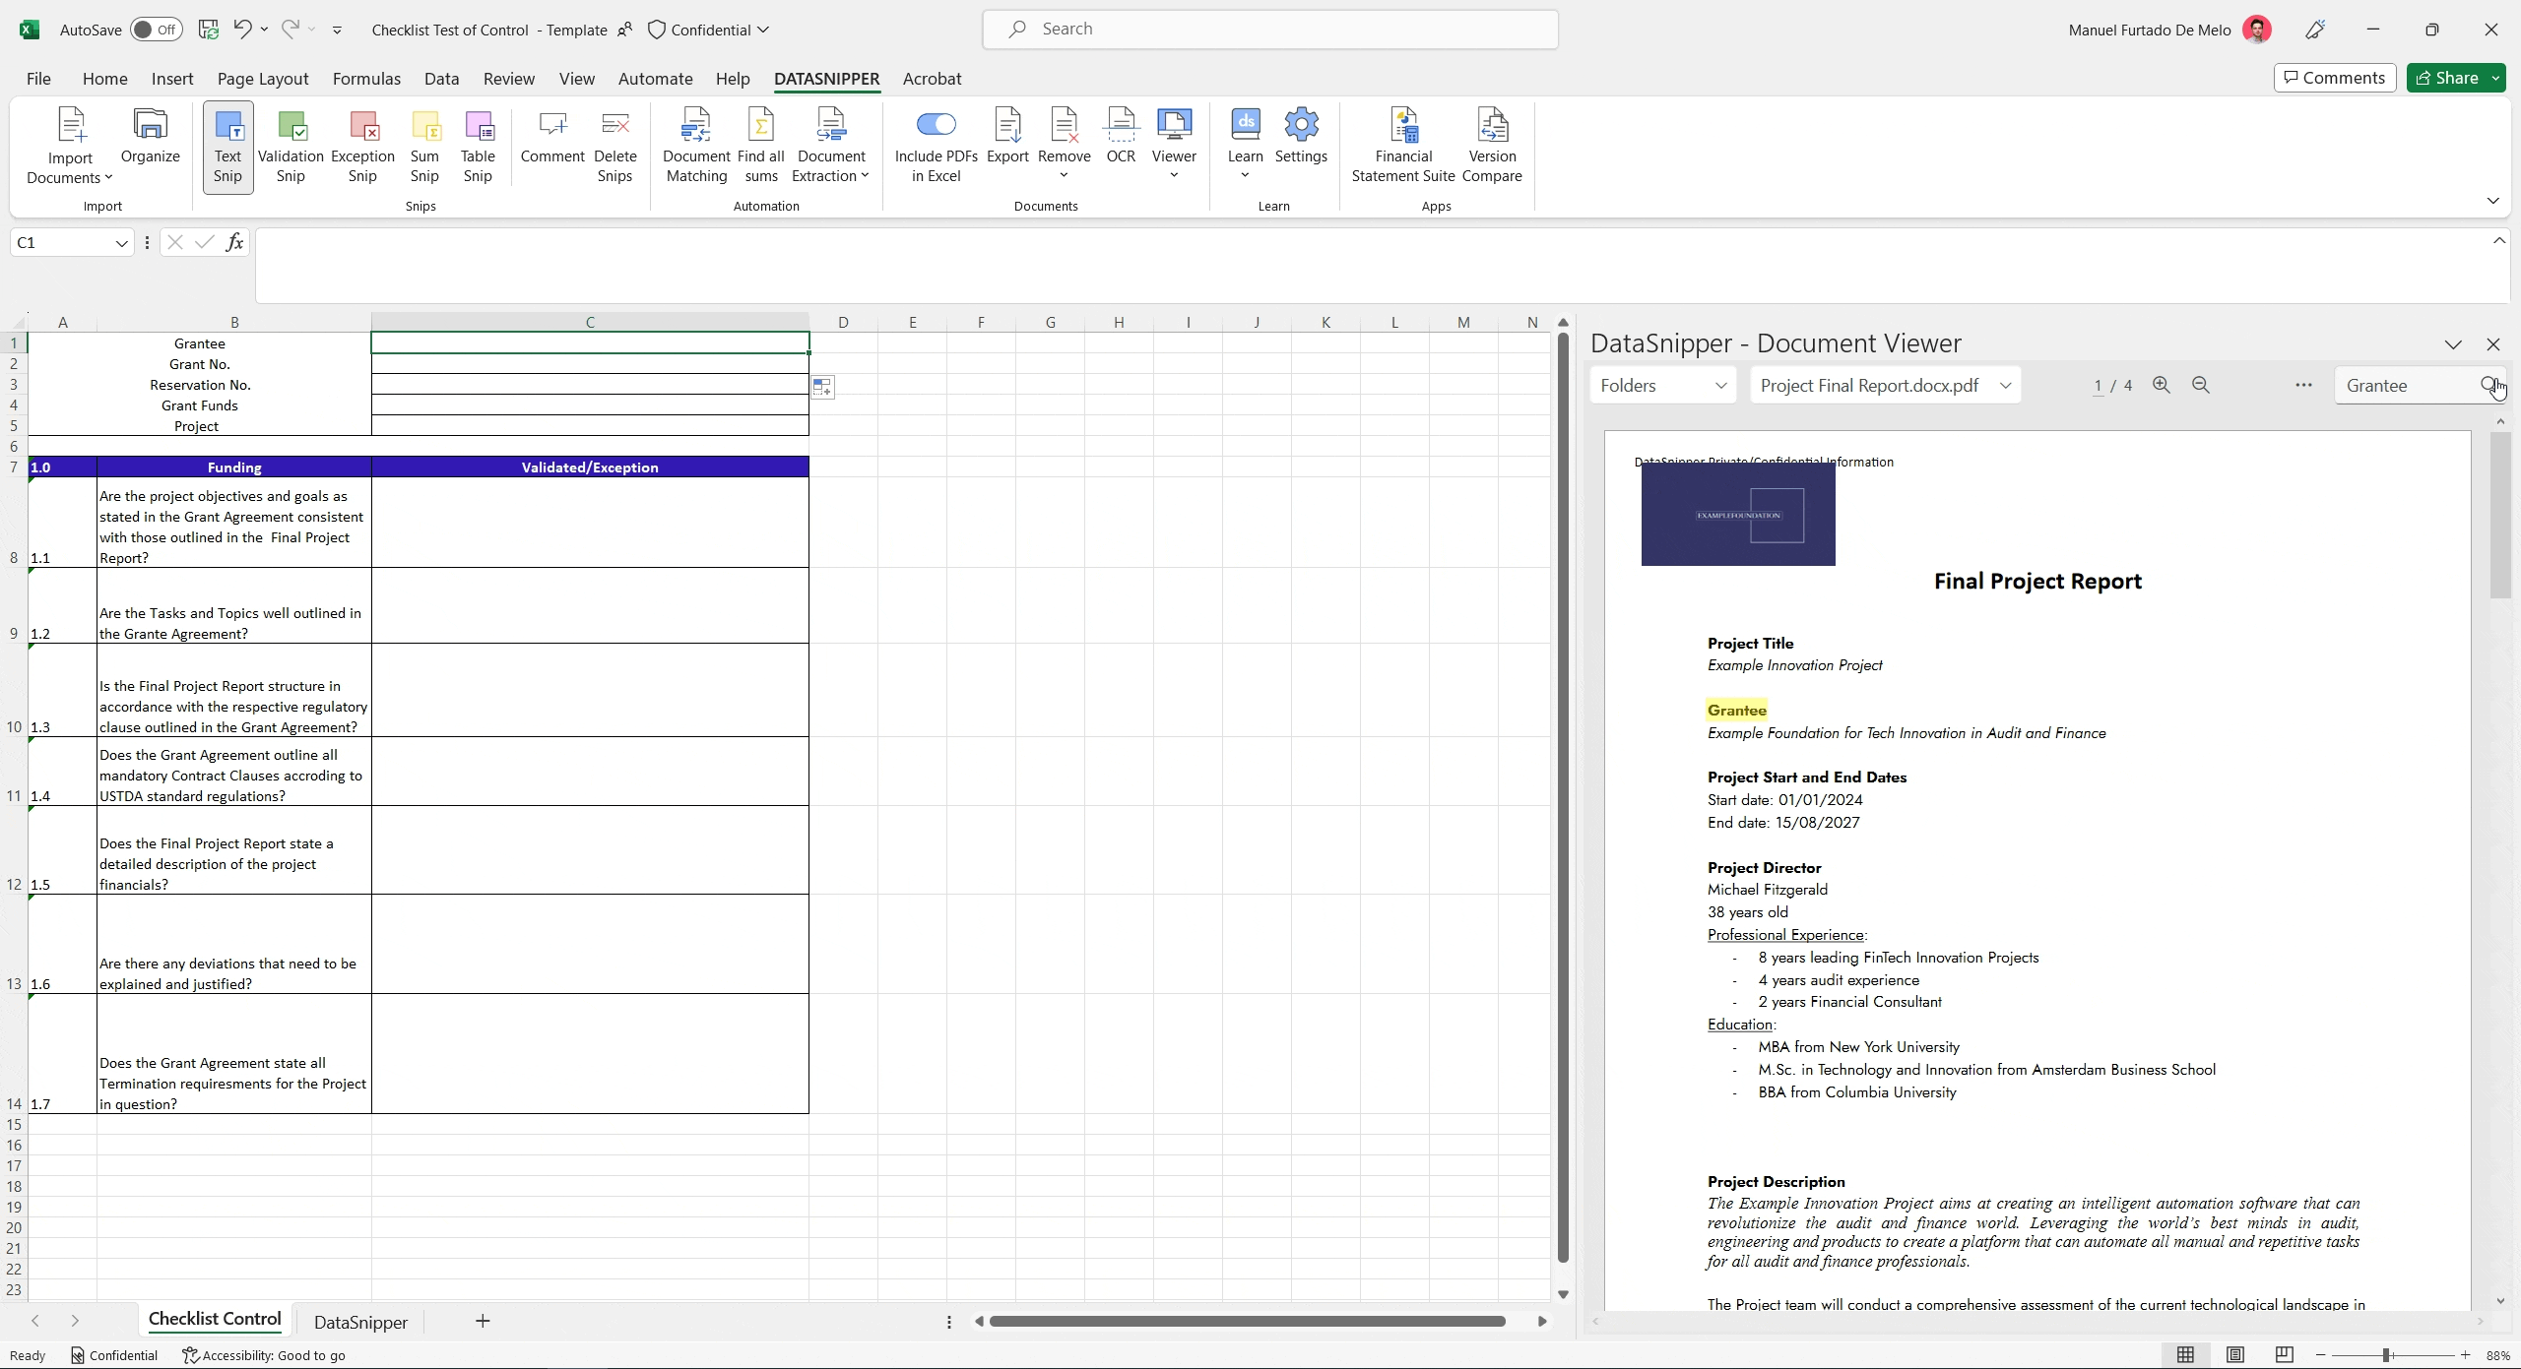Open the Comments panel

[x=2334, y=78]
